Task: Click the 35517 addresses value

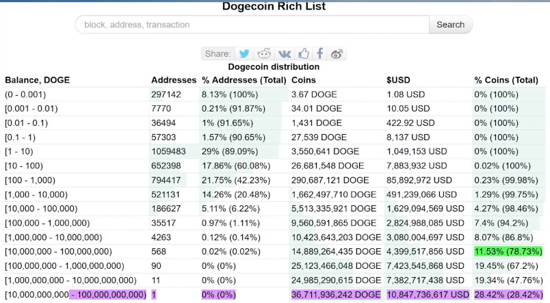Action: point(163,223)
